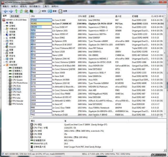Sort by the CPU column header
This screenshot has height=157, width=168.
click(x=53, y=16)
